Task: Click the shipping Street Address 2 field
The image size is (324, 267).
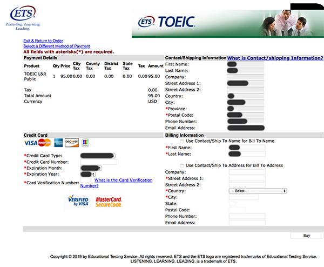Action: (x=246, y=90)
